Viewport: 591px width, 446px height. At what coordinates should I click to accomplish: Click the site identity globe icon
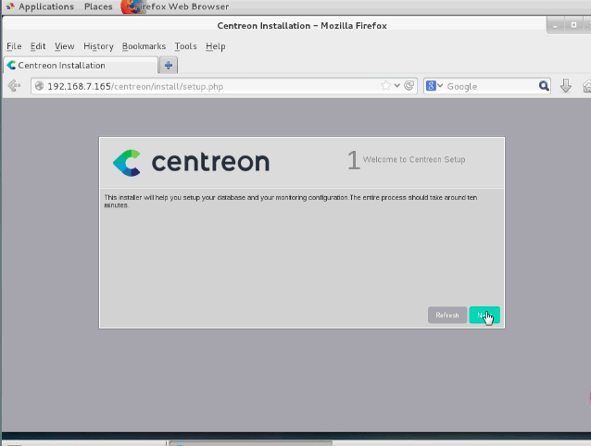pos(39,86)
